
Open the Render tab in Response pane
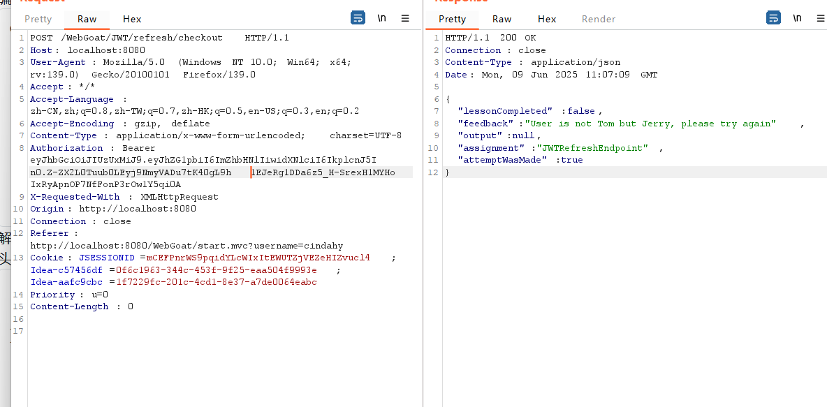tap(599, 19)
